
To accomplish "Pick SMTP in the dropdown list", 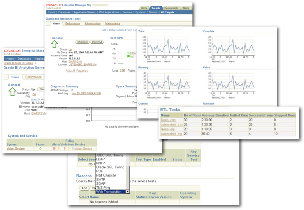I will click(x=101, y=180).
